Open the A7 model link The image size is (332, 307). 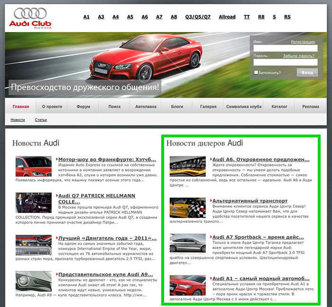[x=159, y=17]
